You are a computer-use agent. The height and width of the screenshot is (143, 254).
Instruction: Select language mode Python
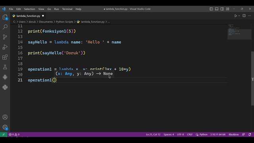tap(203, 134)
